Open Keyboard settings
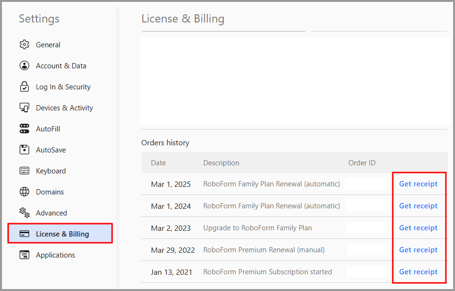Viewport: 455px width, 291px height. [x=51, y=171]
